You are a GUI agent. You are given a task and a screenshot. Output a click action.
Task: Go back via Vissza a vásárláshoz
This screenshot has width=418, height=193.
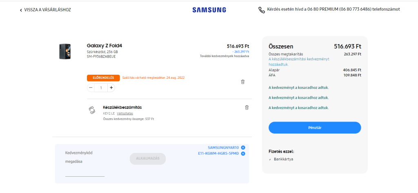[x=45, y=10]
